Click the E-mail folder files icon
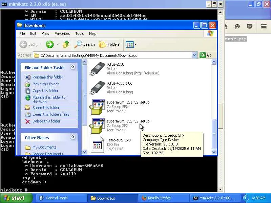 (28, 114)
